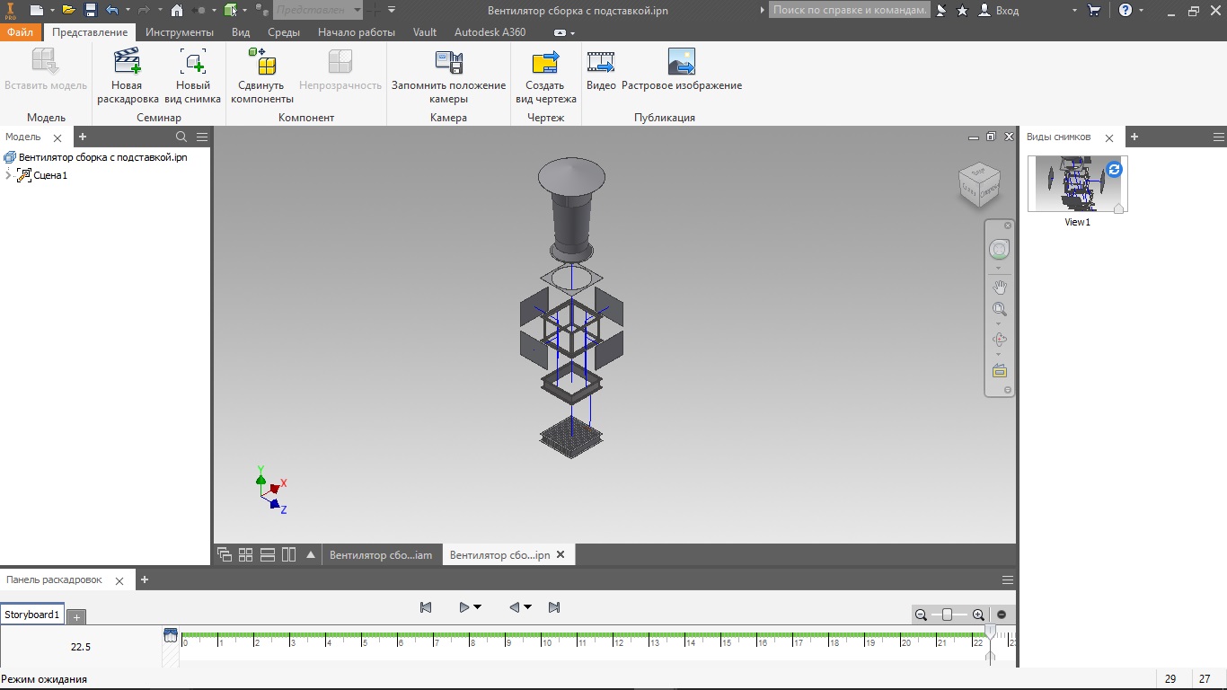The width and height of the screenshot is (1227, 690).
Task: Click the search magnifier in Model panel
Action: click(x=181, y=137)
